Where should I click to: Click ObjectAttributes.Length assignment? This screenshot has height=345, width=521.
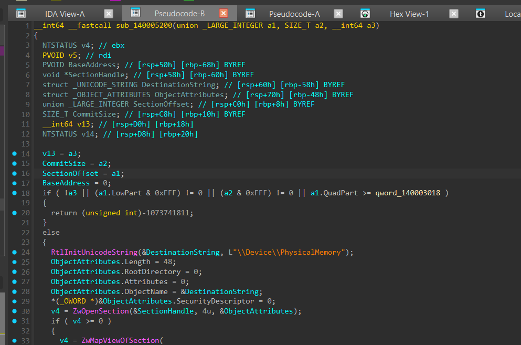pyautogui.click(x=113, y=262)
